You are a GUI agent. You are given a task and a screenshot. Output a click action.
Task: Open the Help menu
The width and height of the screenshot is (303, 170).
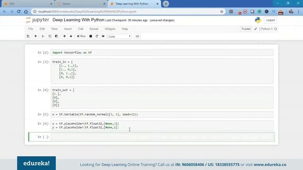[x=125, y=29]
